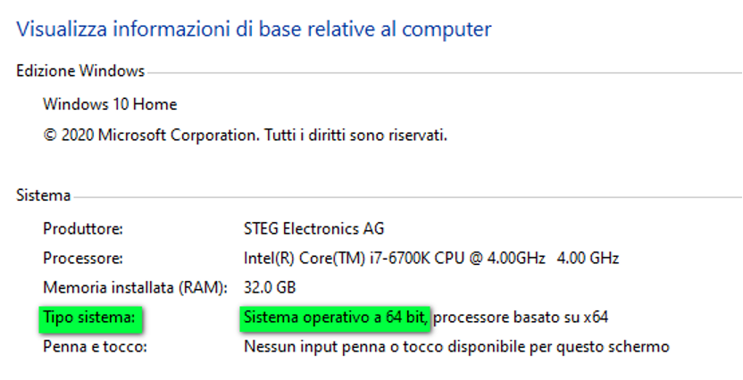This screenshot has height=380, width=743.
Task: Select the '32.0 GB' memory value
Action: pyautogui.click(x=270, y=288)
